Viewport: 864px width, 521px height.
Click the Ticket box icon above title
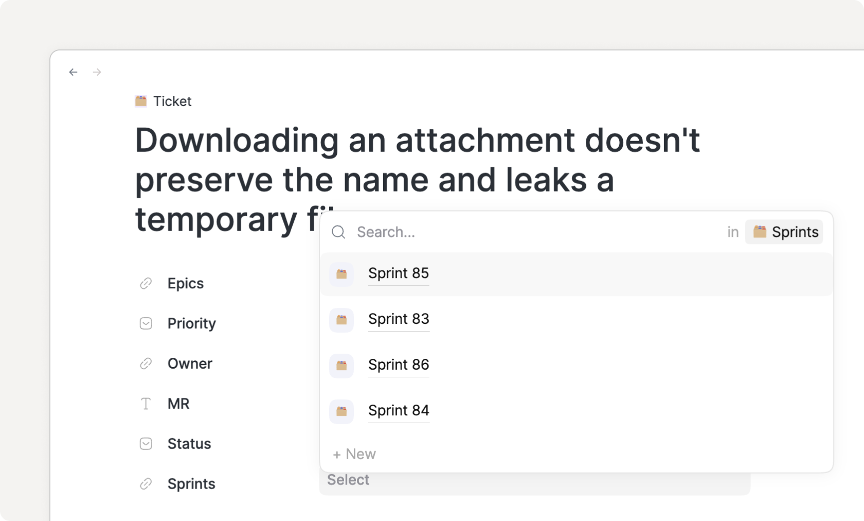(x=141, y=101)
